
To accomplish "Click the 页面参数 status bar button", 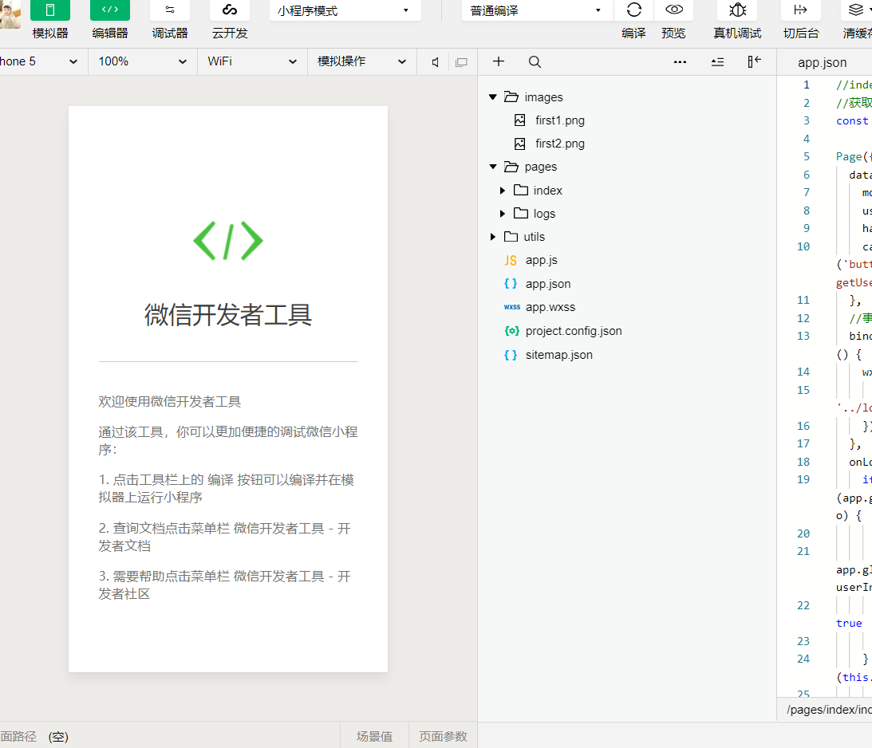I will pos(443,736).
